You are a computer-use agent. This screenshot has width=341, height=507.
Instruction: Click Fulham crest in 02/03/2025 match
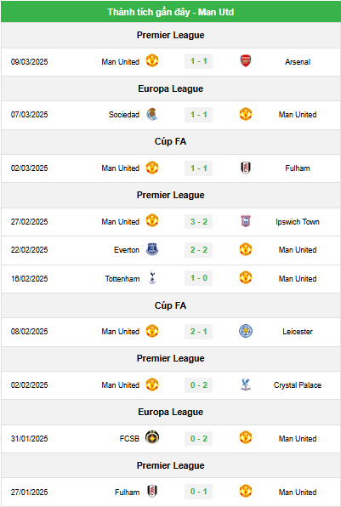pyautogui.click(x=246, y=168)
